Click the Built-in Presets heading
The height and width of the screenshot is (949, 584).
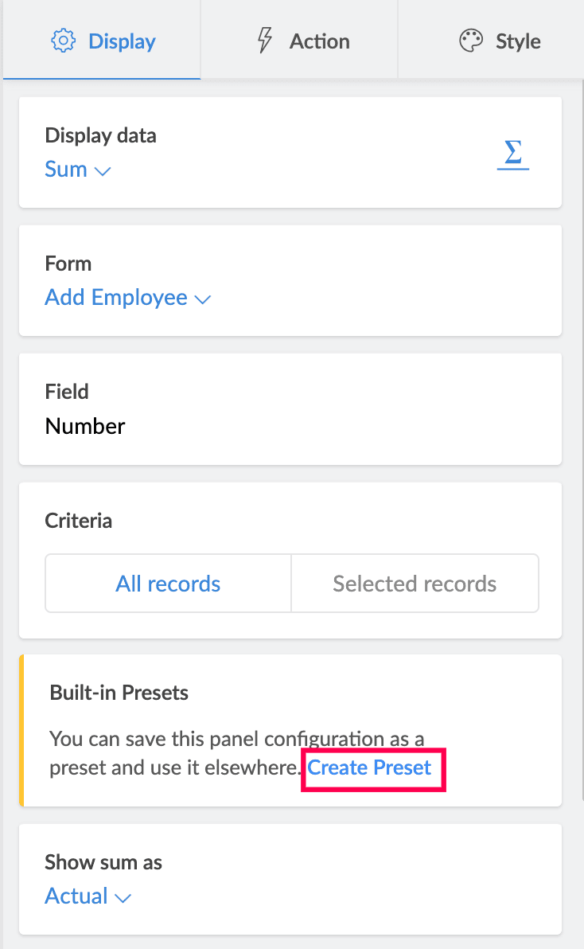119,693
